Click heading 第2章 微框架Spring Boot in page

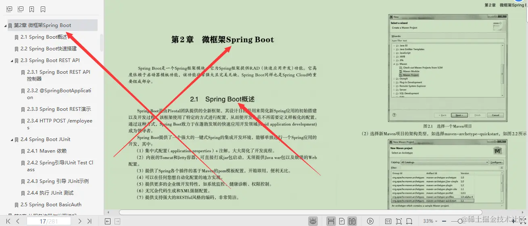point(223,39)
